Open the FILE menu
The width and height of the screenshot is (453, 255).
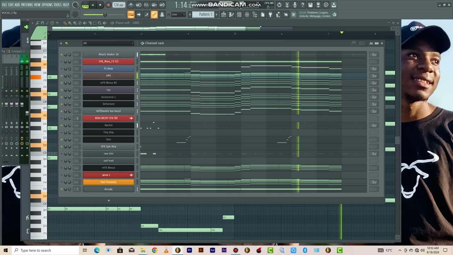5,5
